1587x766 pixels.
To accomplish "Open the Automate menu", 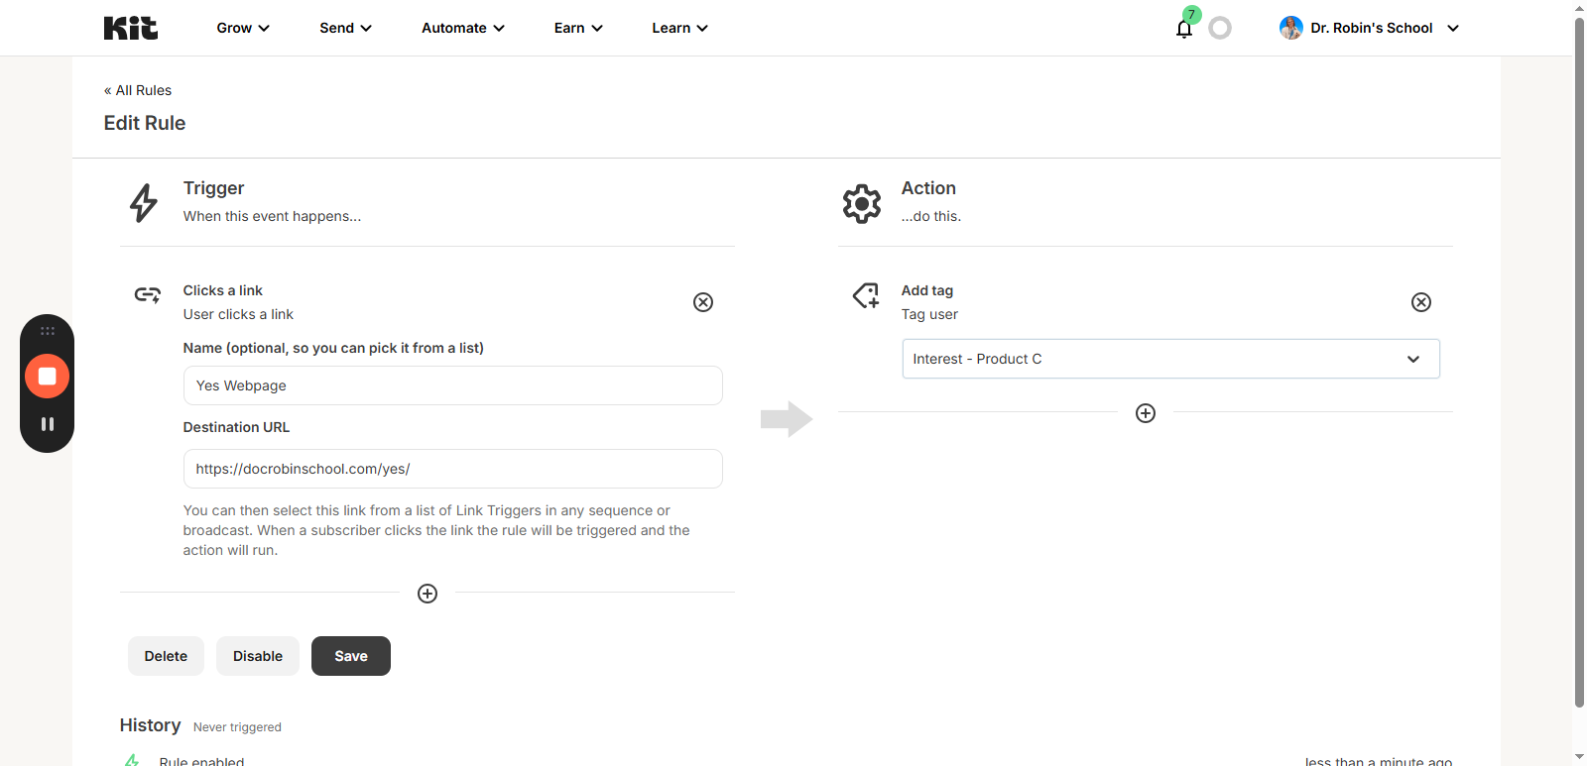I will click(462, 28).
